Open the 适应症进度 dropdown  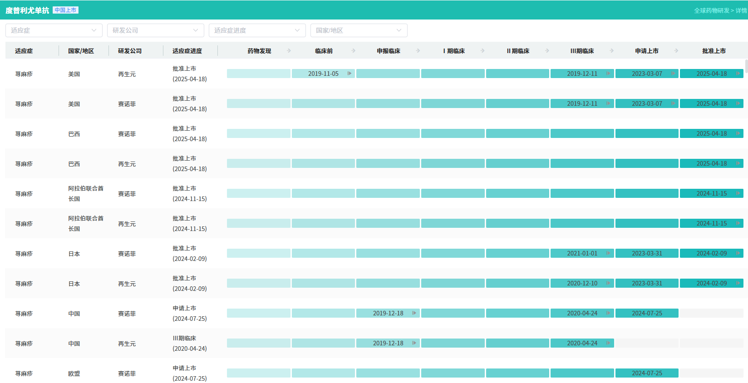pos(257,30)
